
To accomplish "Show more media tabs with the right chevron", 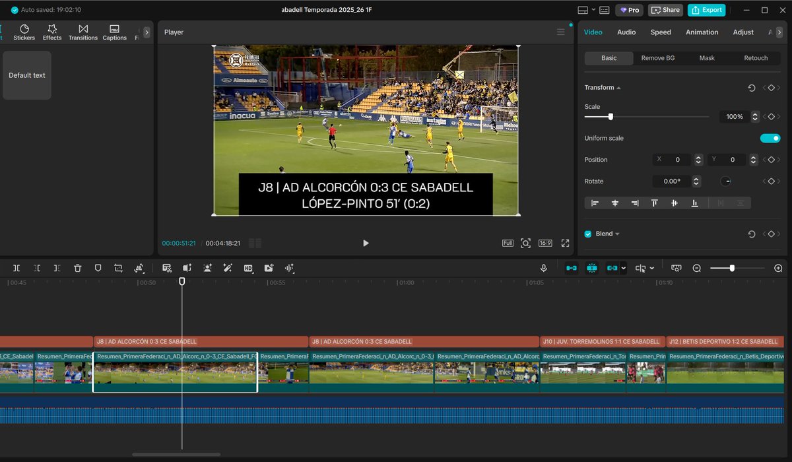I will click(x=147, y=32).
